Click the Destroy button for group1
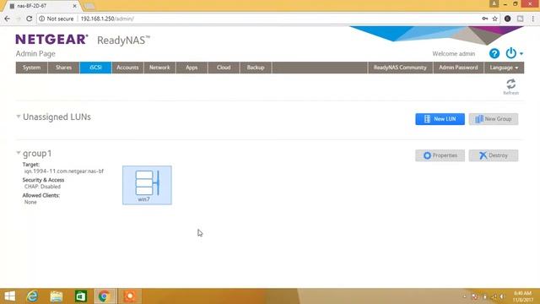Viewport: 540px width, 304px height. pyautogui.click(x=493, y=155)
